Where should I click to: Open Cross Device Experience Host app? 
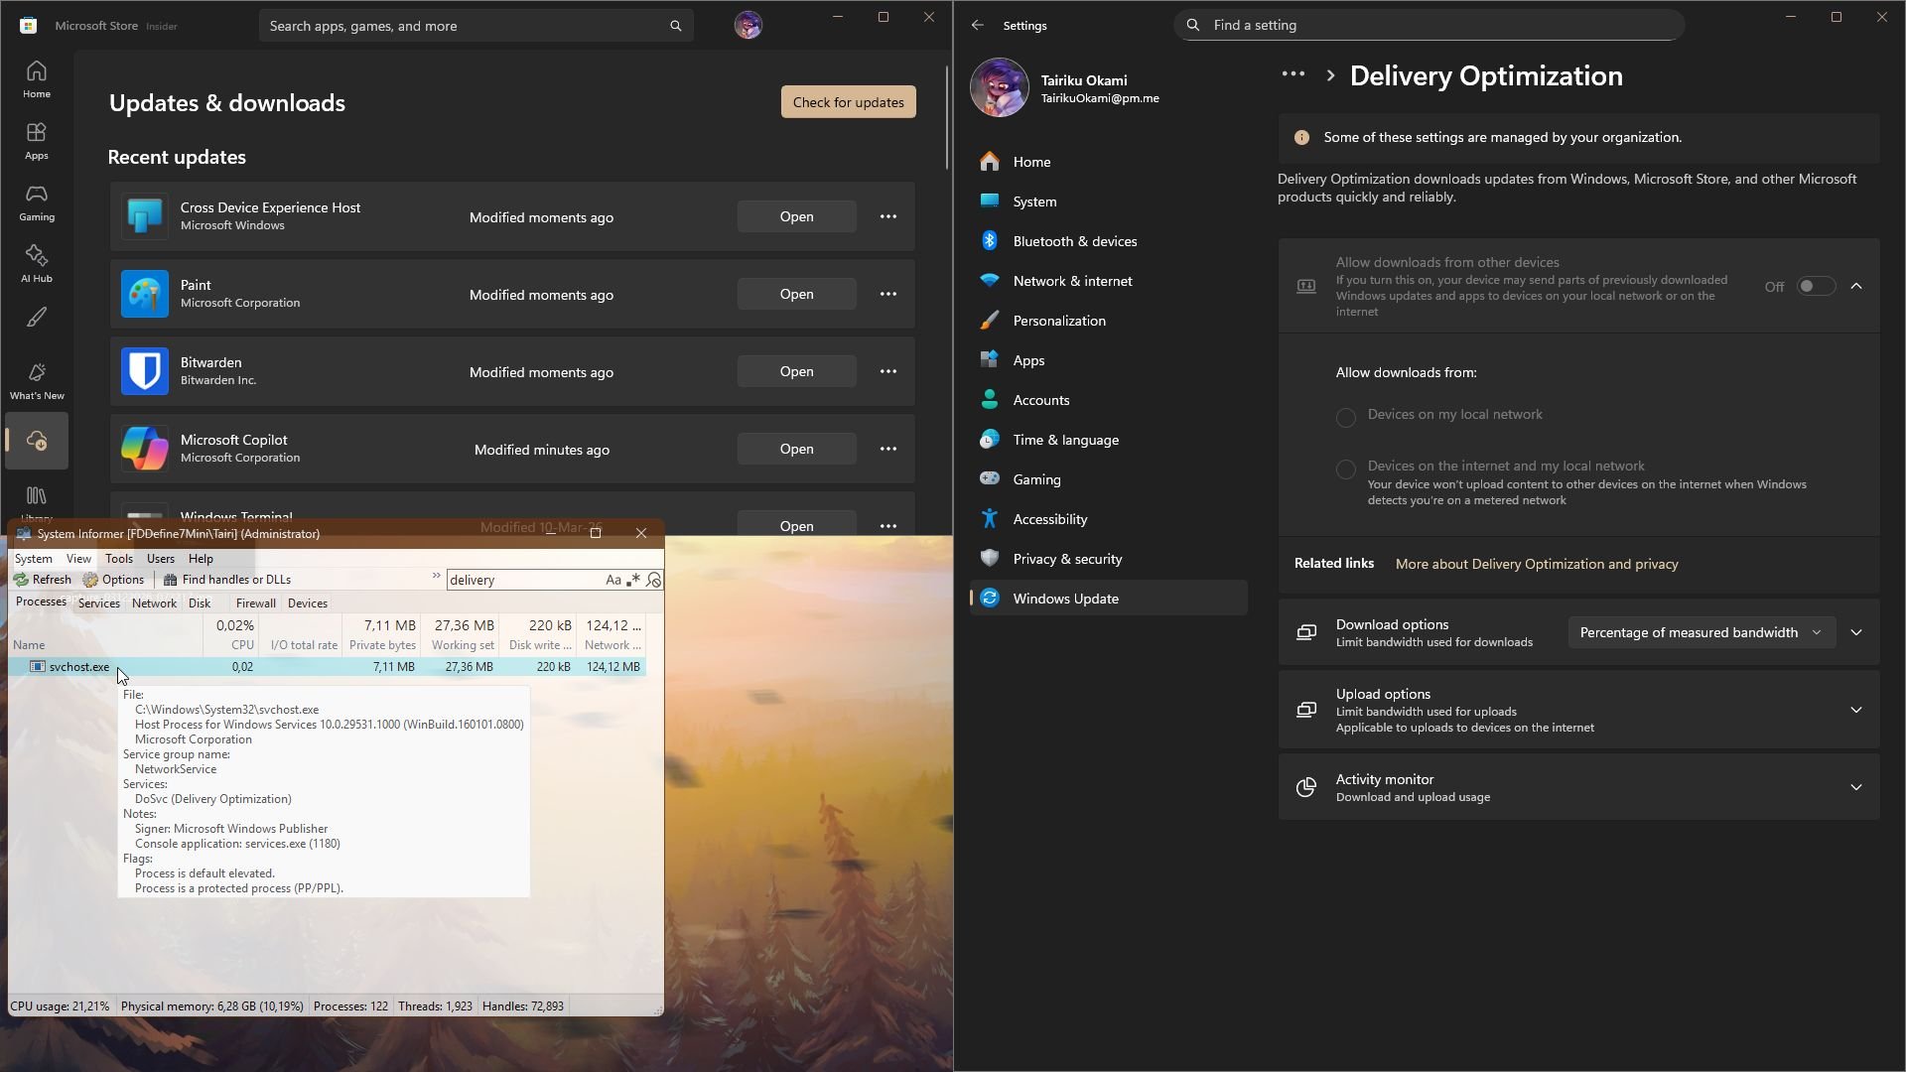pyautogui.click(x=796, y=216)
